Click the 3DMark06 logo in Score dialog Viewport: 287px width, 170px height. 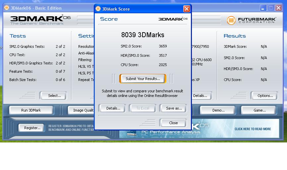(173, 19)
